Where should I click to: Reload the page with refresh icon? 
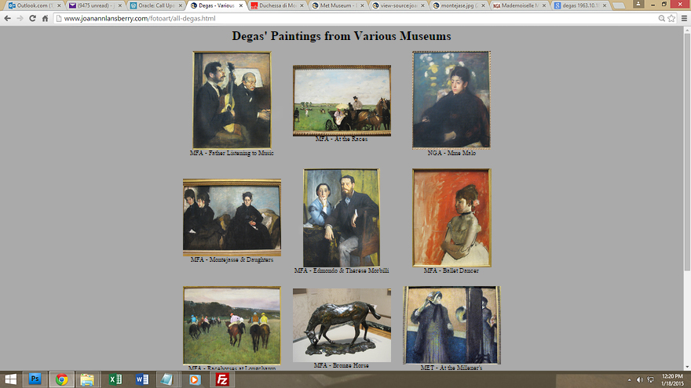coord(32,19)
